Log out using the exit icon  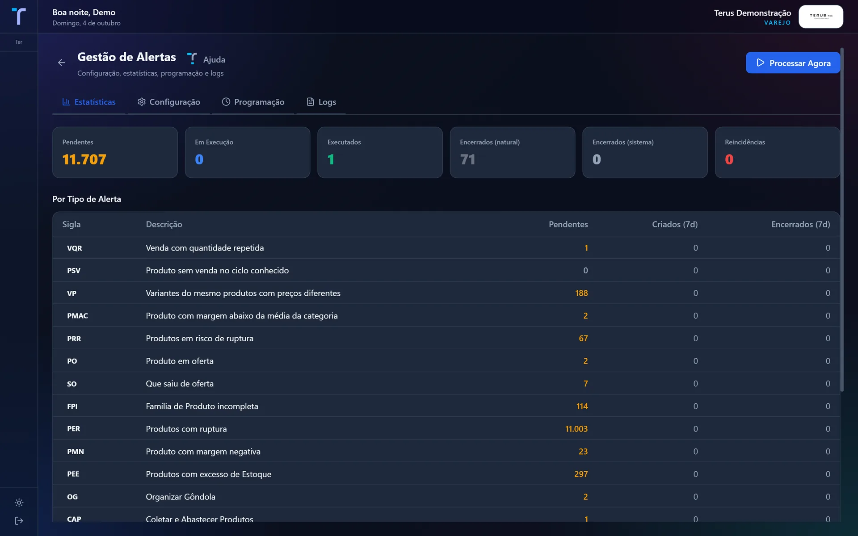click(x=19, y=521)
